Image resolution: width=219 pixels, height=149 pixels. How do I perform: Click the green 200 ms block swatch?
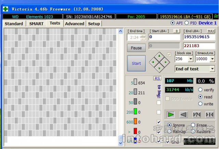click(136, 111)
